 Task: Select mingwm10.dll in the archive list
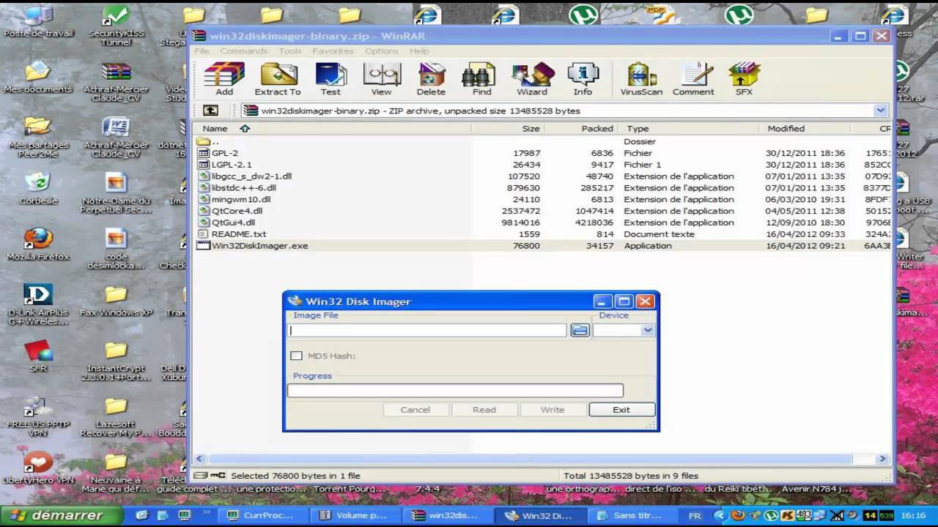pyautogui.click(x=542, y=199)
